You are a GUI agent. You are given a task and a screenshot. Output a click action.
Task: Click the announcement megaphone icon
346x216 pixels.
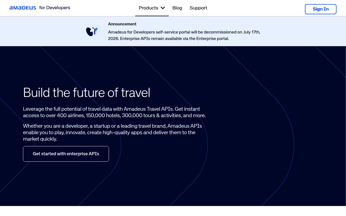(92, 31)
